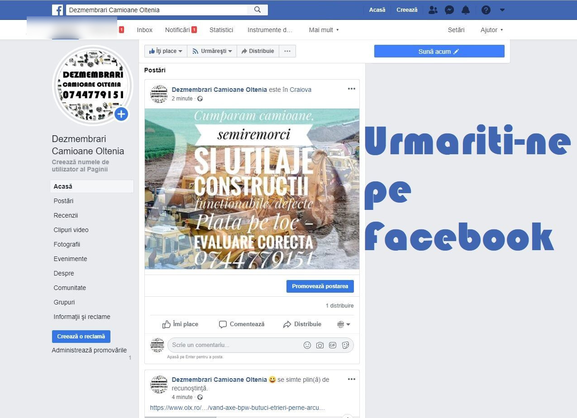Open the notifications bell icon
Viewport: 577px width, 418px height.
coord(466,10)
